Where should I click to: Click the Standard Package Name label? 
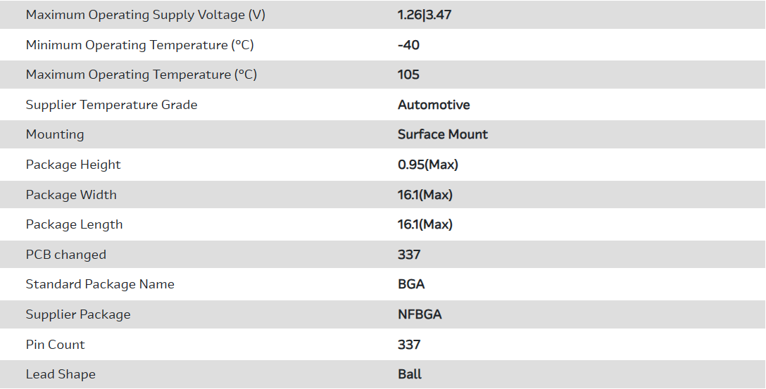point(100,284)
